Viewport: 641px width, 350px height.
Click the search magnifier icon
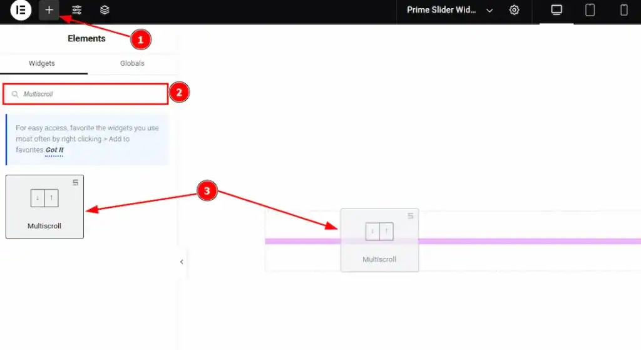pyautogui.click(x=15, y=94)
